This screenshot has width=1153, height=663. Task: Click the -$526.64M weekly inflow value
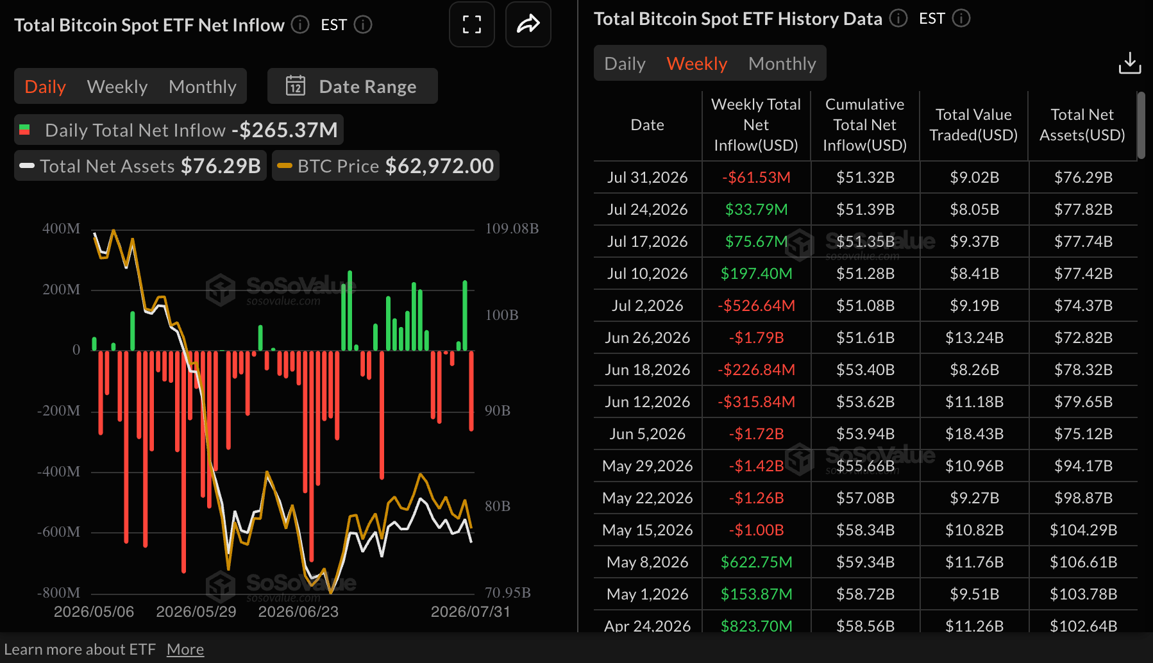pos(756,305)
